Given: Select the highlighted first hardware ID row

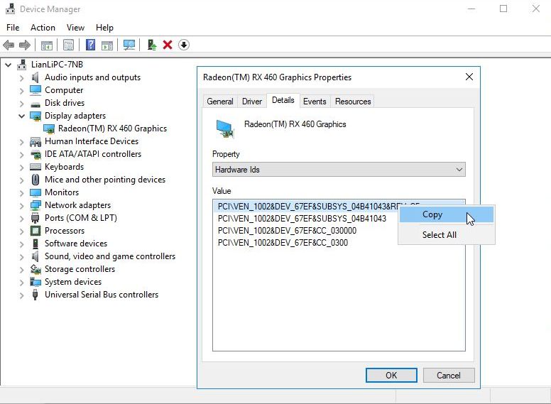Looking at the screenshot, I should point(306,206).
